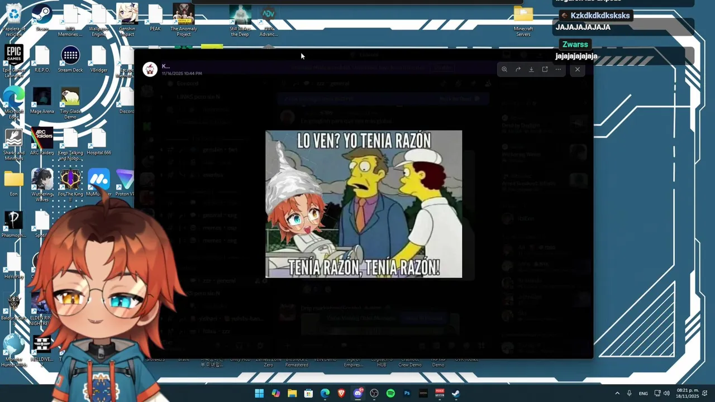Open Photoshop from the taskbar
Screen dimensions: 715x402
pos(407,393)
